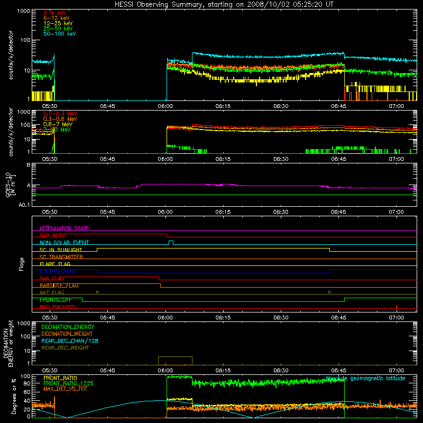Select the 12-25 keV legend label

click(x=58, y=23)
